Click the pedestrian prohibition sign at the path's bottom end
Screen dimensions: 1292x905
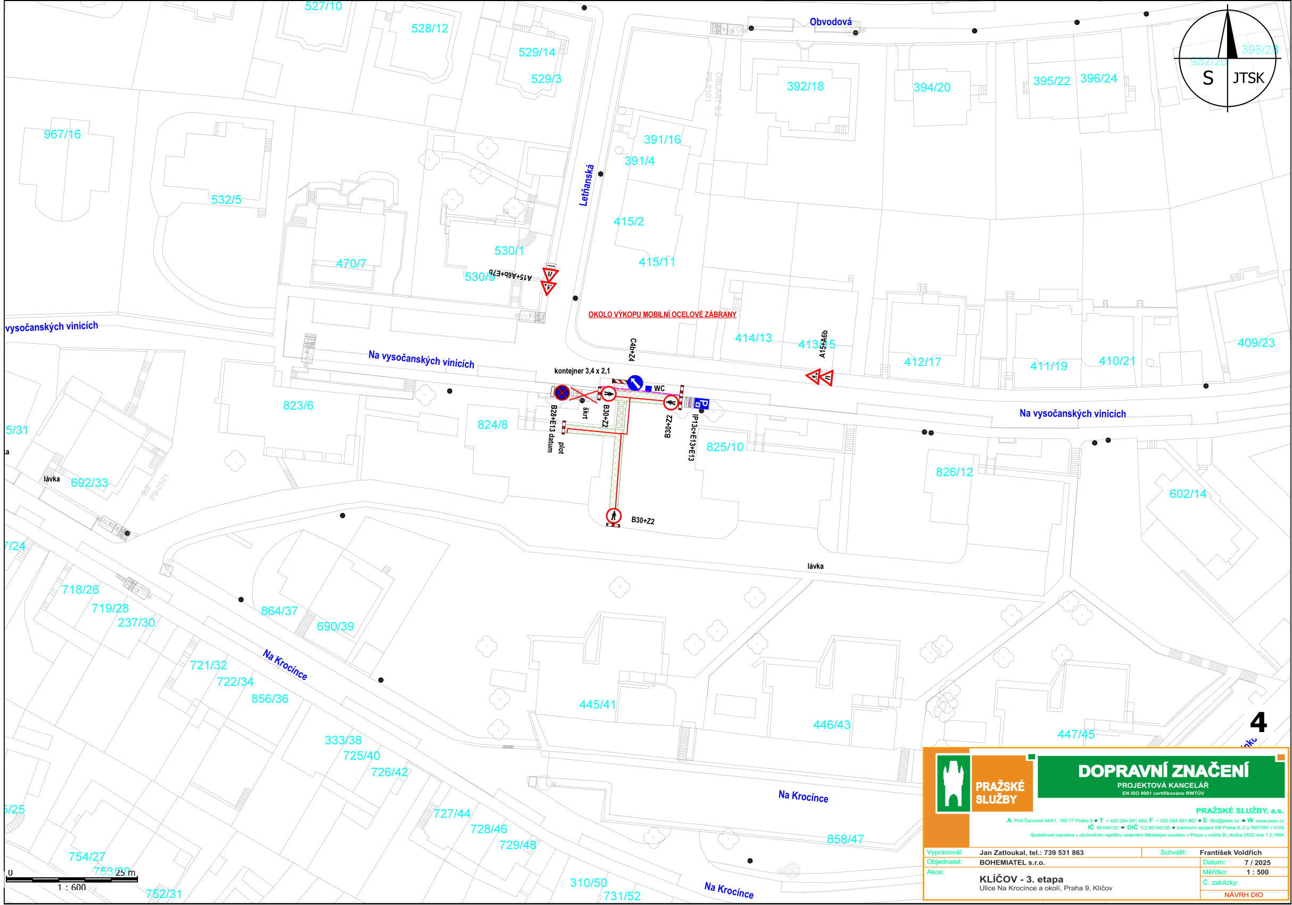pyautogui.click(x=614, y=515)
